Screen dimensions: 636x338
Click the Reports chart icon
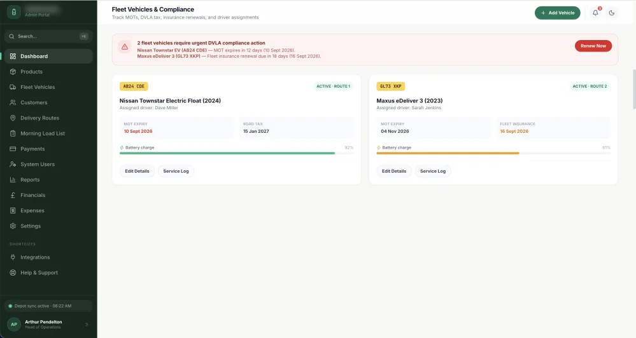click(13, 179)
